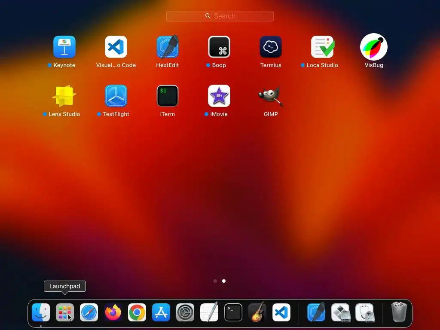The height and width of the screenshot is (330, 440).
Task: Launch GarageBand from the Dock
Action: point(257,312)
